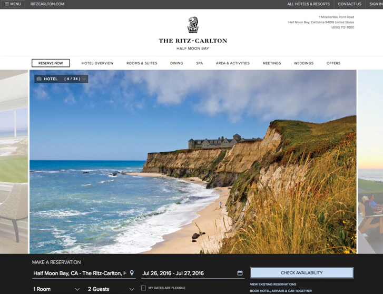Image resolution: width=383 pixels, height=294 pixels.
Task: Open the Rooms & Suites menu item
Action: 142,63
